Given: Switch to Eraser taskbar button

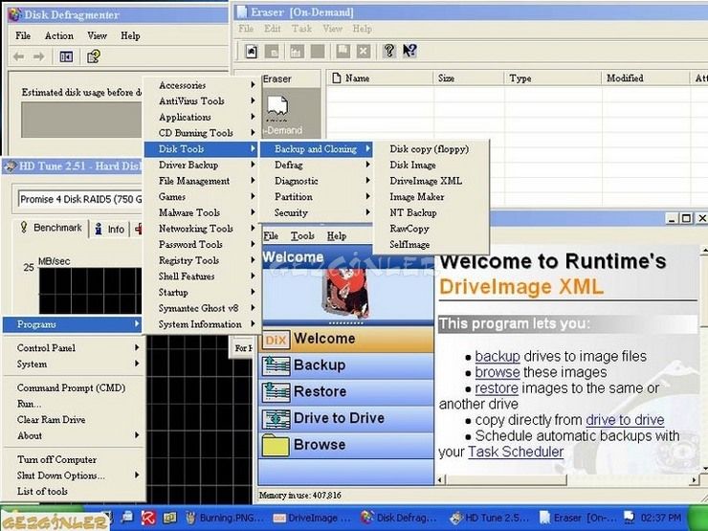Looking at the screenshot, I should [577, 518].
